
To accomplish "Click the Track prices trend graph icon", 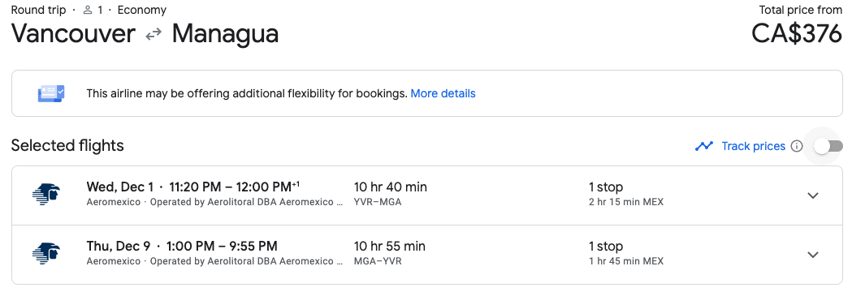I will (703, 146).
